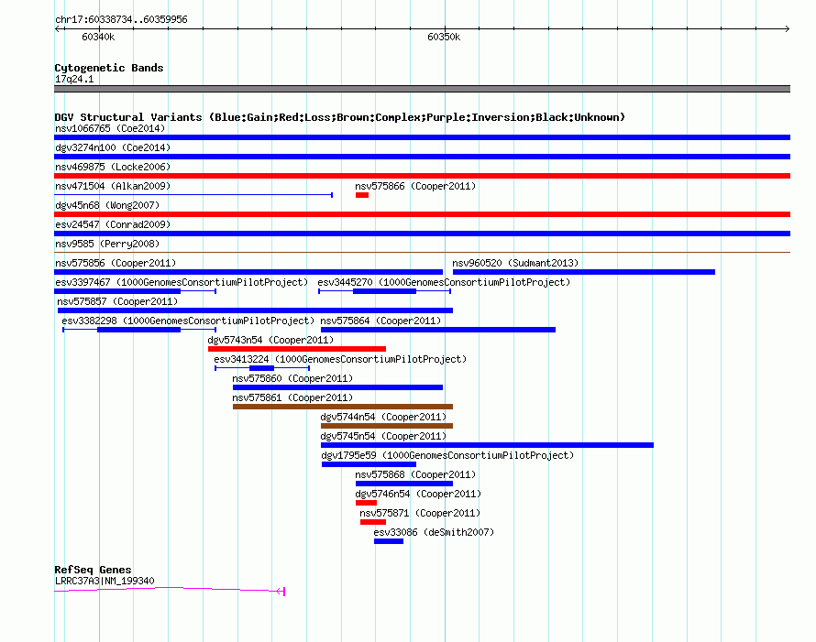Select the nsv575861 (Cooper2011) brown complex bar
This screenshot has height=642, width=816.
click(x=343, y=407)
